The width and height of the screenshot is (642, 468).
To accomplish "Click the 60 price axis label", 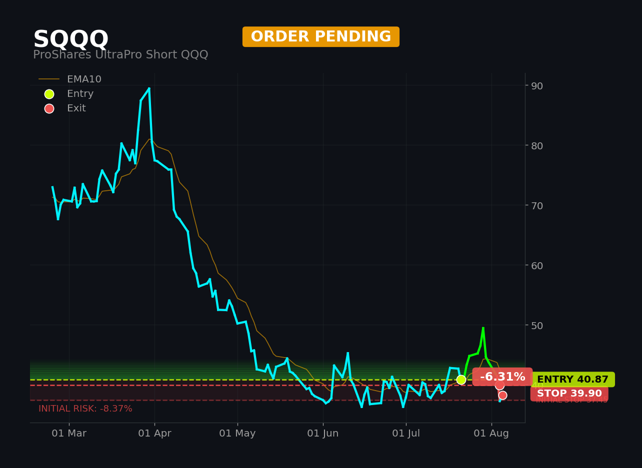I will tap(537, 265).
